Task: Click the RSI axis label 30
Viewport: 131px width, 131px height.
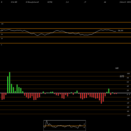Action: coord(2,39)
